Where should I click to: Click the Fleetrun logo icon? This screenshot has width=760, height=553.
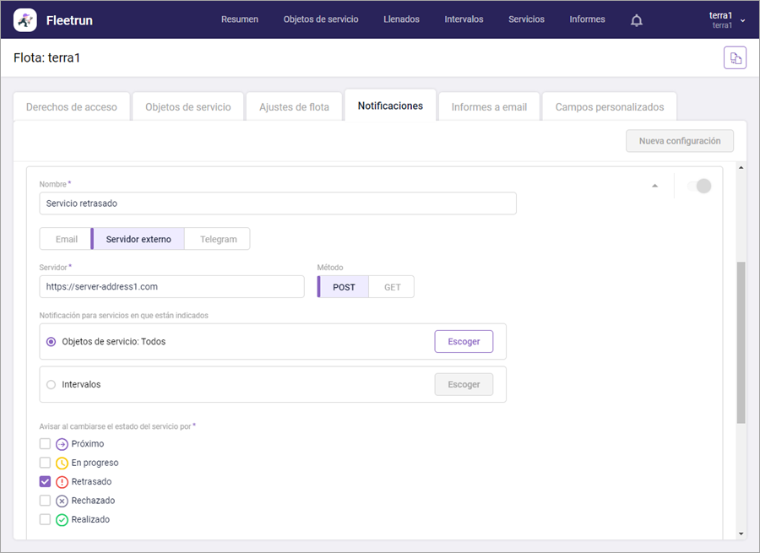pos(25,20)
